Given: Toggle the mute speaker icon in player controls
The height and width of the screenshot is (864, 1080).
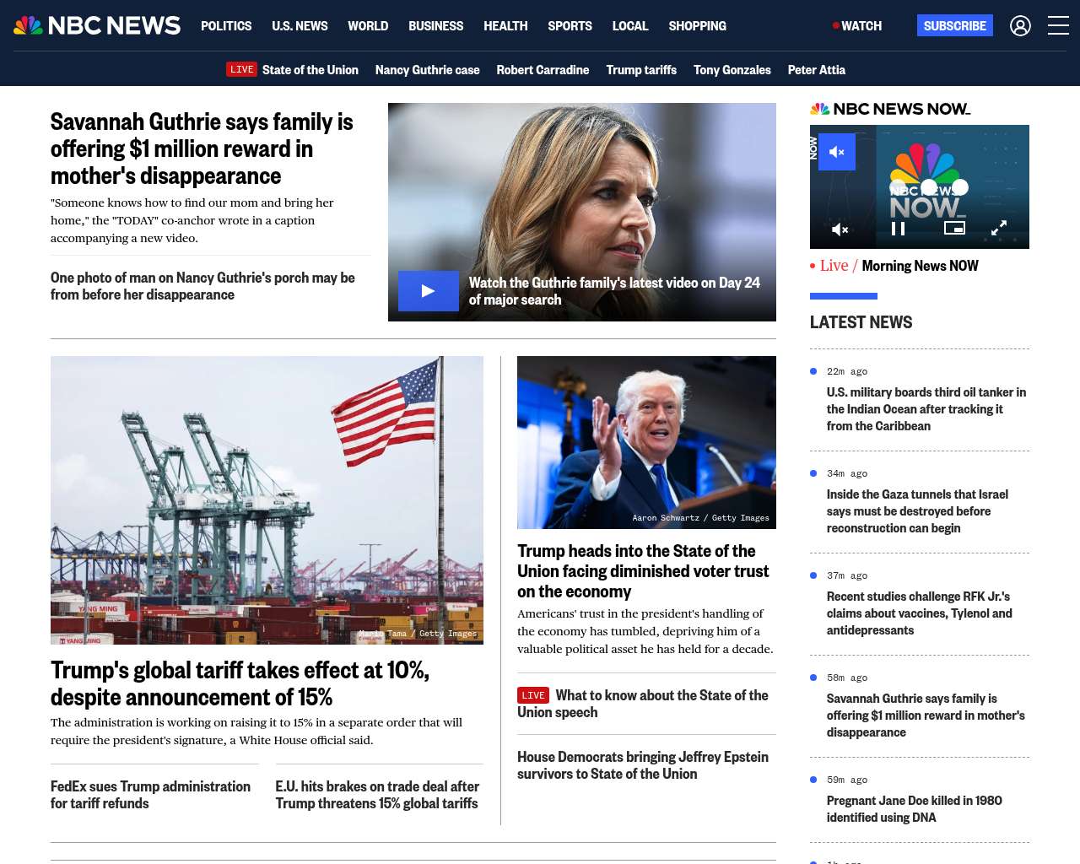Looking at the screenshot, I should [840, 229].
